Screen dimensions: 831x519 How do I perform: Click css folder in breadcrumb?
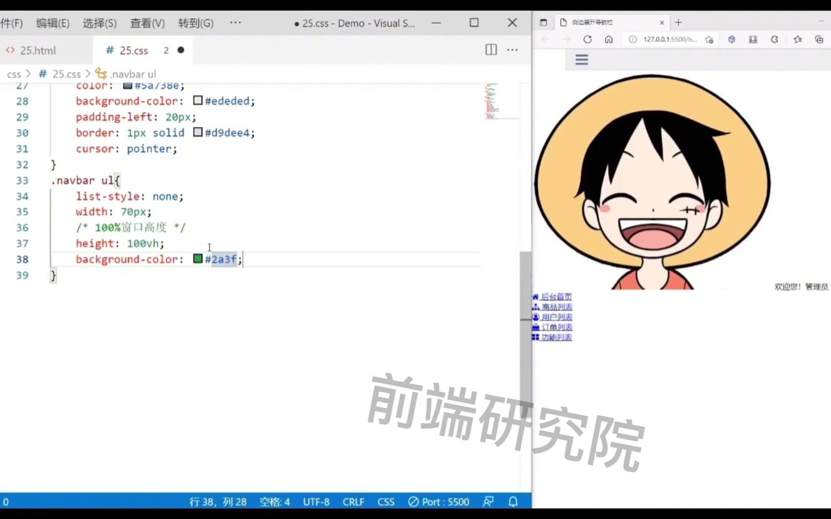click(14, 74)
